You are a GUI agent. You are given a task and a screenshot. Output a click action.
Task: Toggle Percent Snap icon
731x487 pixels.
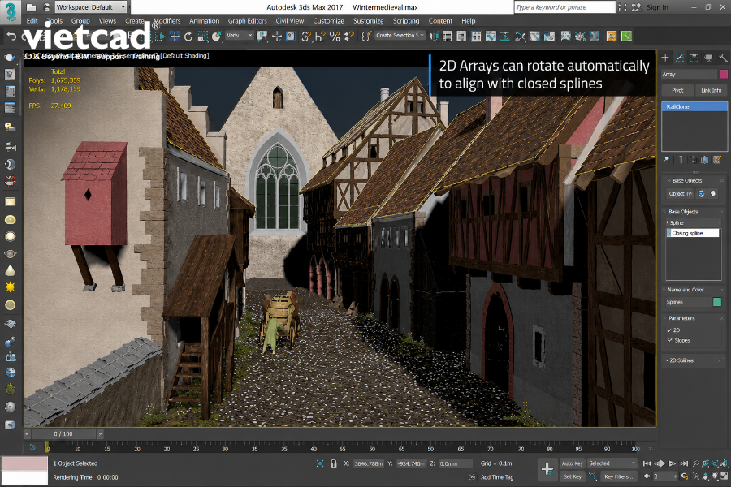pos(335,37)
